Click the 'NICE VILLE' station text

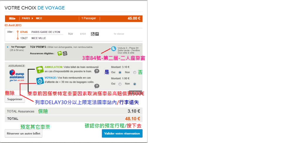pyautogui.click(x=39, y=38)
